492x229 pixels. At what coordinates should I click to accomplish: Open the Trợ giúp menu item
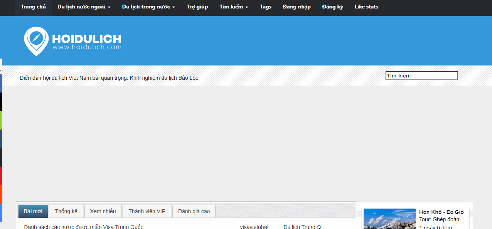(x=197, y=7)
